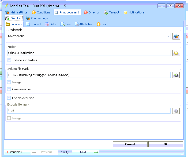Expand the Credentials dropdown
The image size is (188, 159).
(x=169, y=36)
